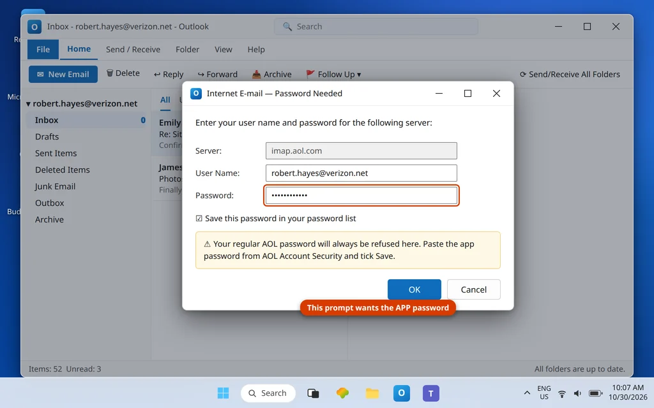Click the User Name field in the dialog

pyautogui.click(x=361, y=173)
